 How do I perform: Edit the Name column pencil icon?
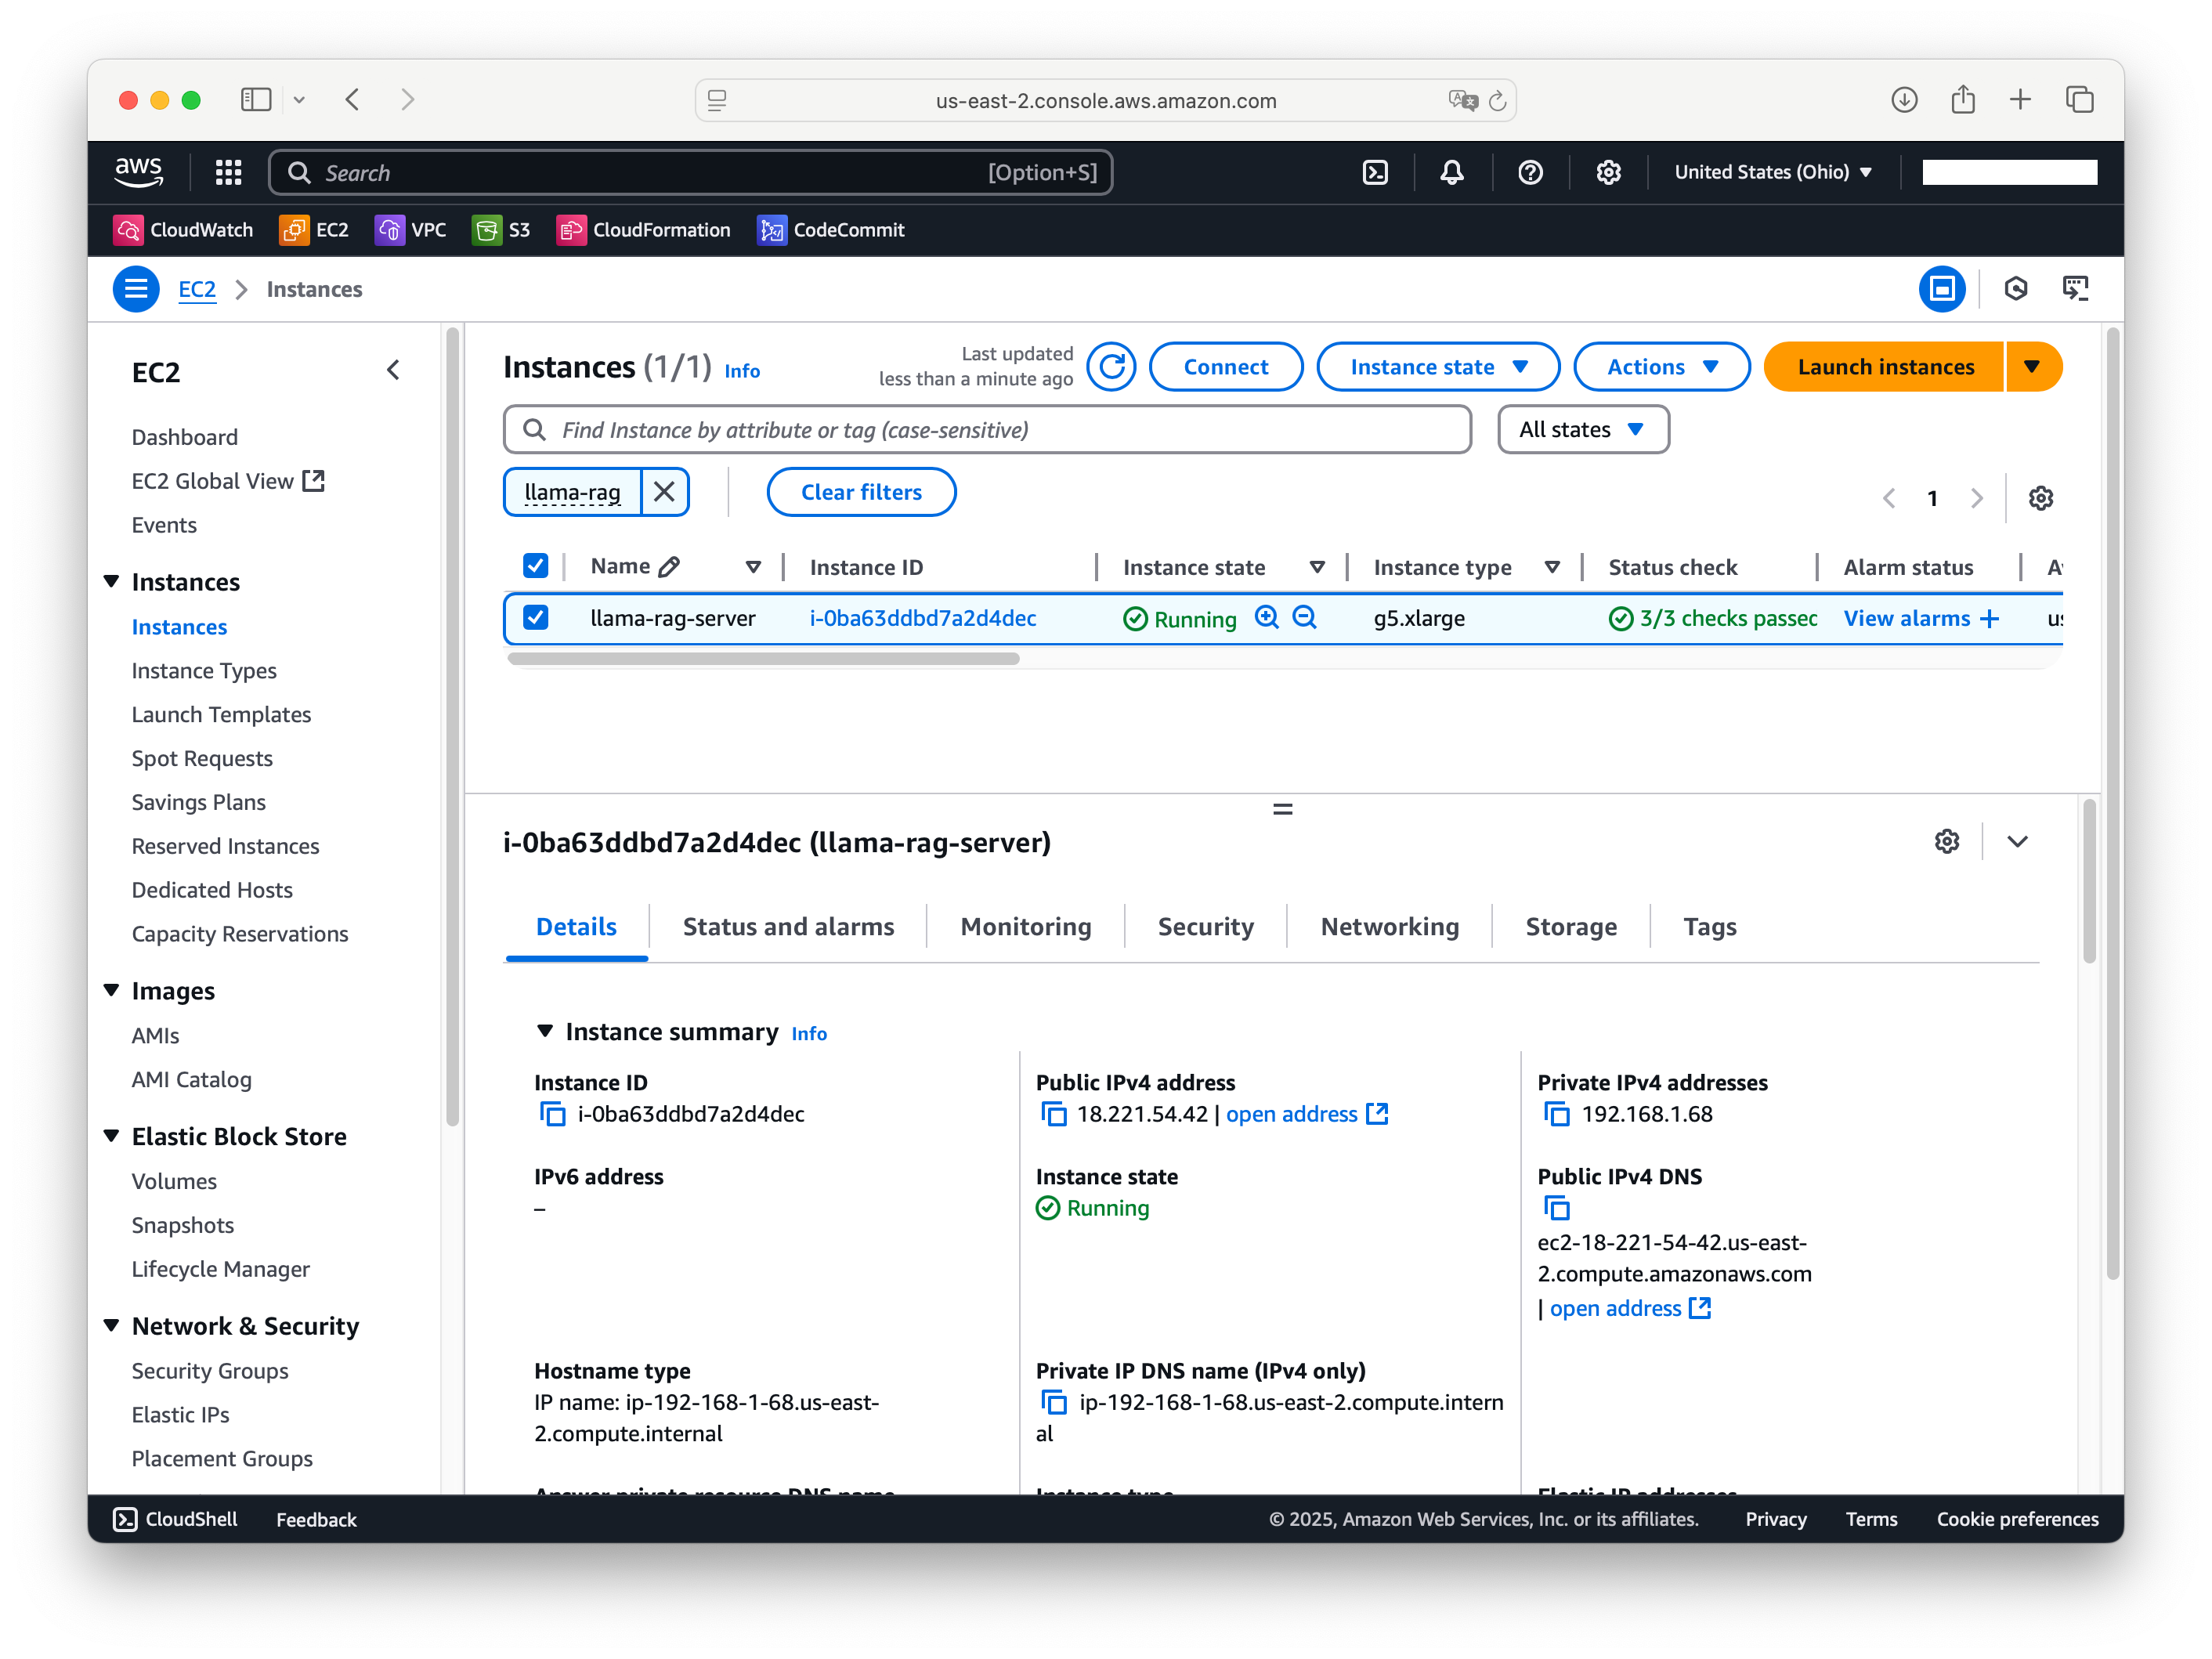click(x=669, y=567)
